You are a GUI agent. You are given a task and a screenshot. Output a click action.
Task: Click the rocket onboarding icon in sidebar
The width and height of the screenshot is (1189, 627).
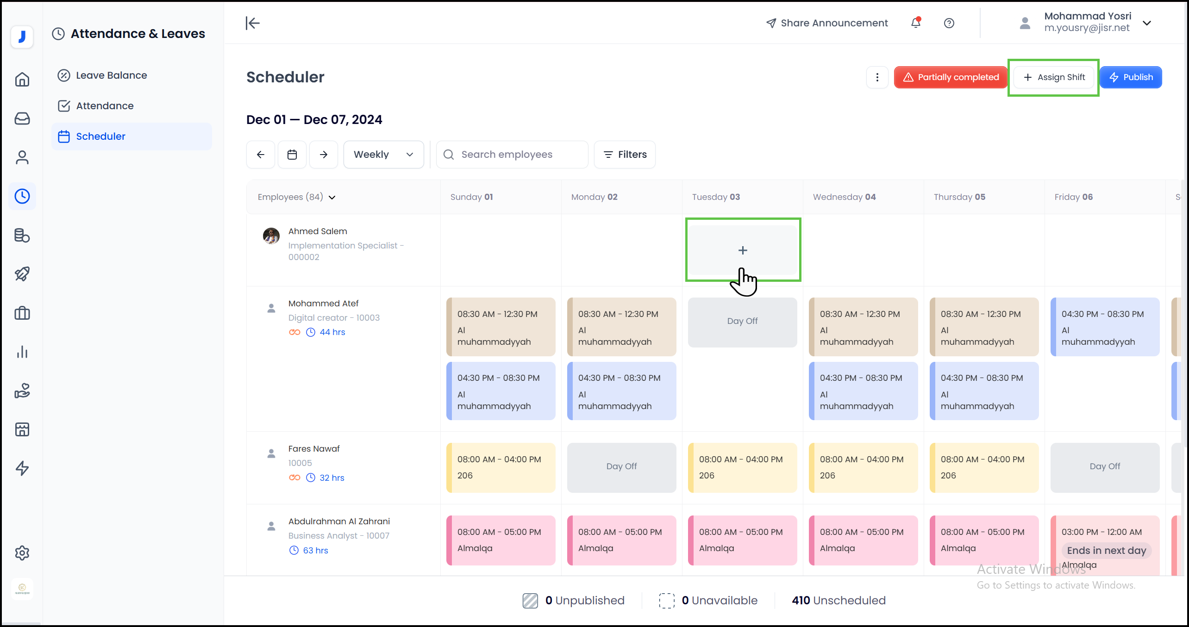[22, 274]
